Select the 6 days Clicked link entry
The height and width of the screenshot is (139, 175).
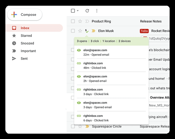click(x=111, y=118)
